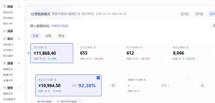Click the 商品 sidebar section icon
This screenshot has height=103, width=215.
coord(5,7)
